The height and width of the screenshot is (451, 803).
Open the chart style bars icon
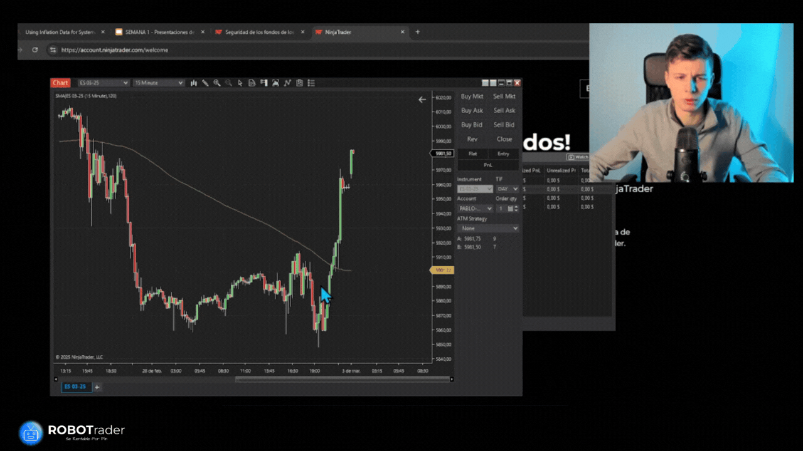coord(194,83)
